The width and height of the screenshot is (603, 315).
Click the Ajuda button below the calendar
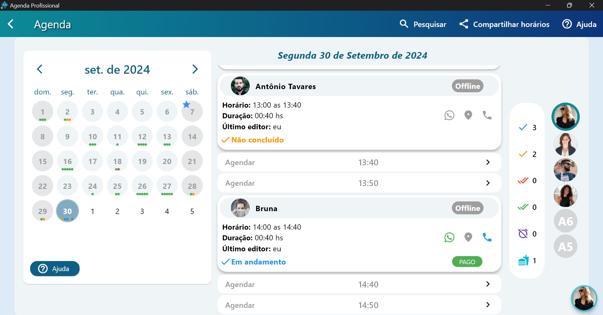tap(55, 269)
